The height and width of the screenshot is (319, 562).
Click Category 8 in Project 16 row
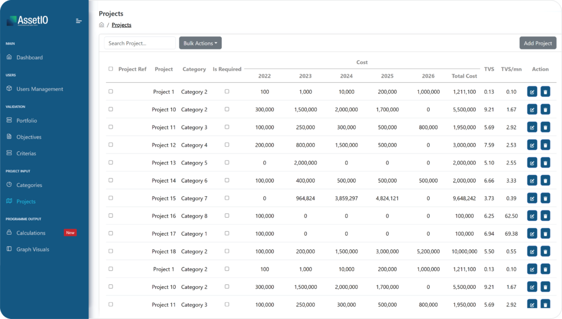pos(194,216)
